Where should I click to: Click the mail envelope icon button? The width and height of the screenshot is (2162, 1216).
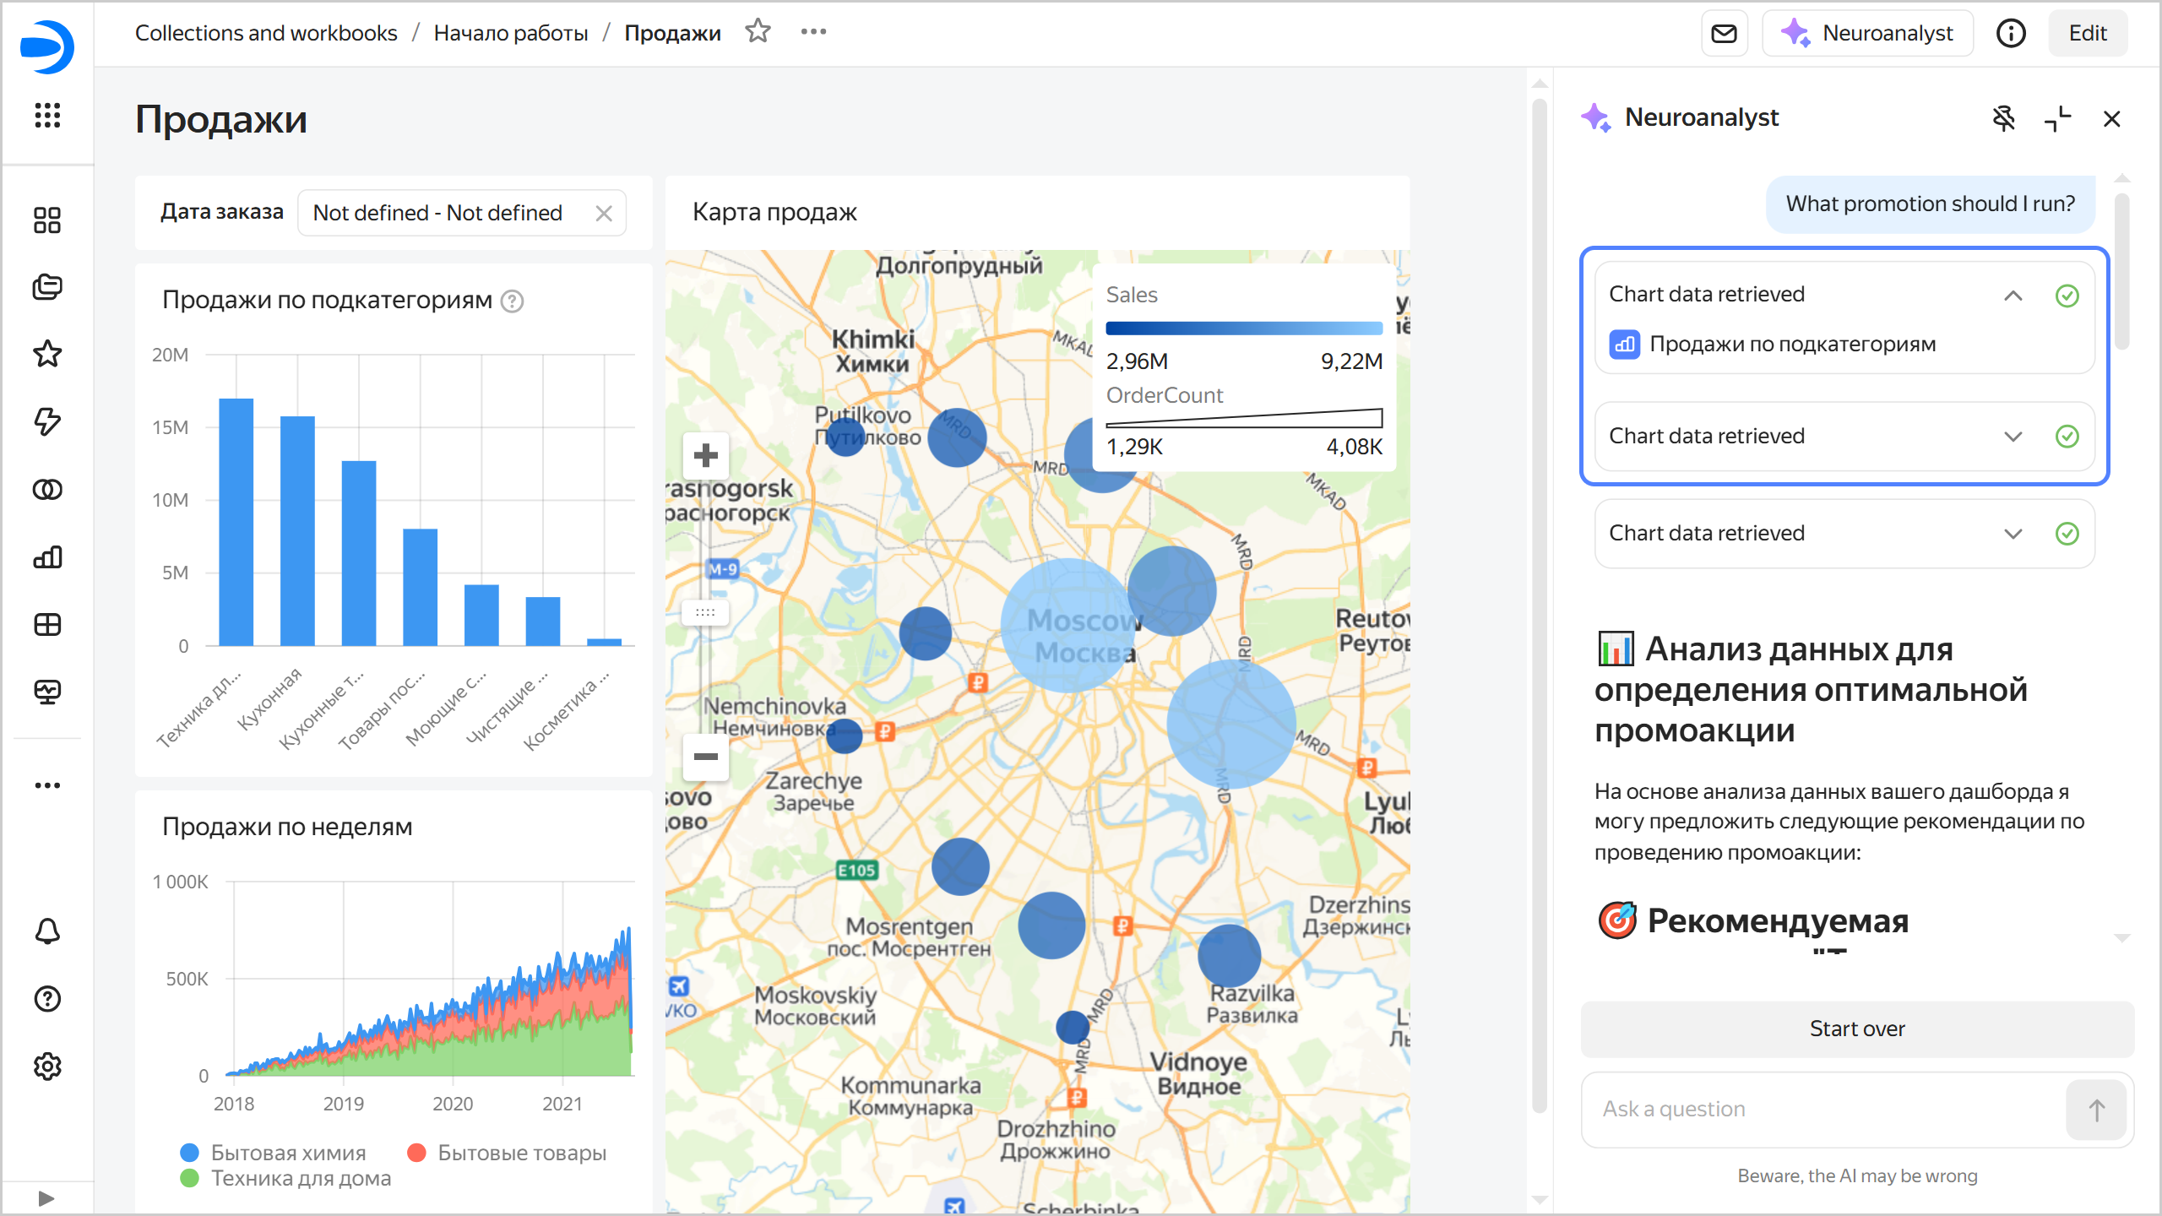(x=1724, y=33)
